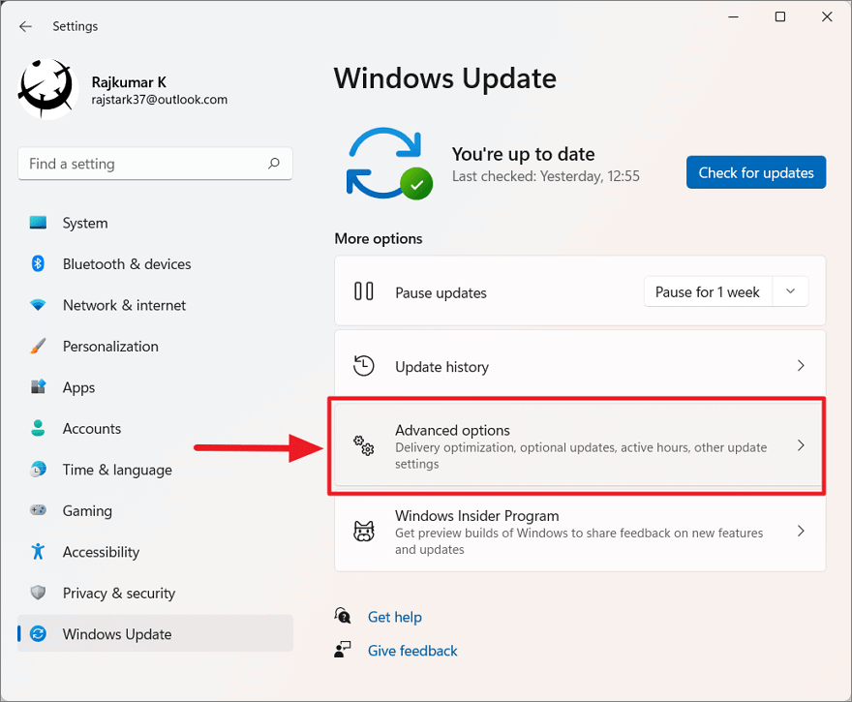Click the Accounts person icon
The width and height of the screenshot is (852, 702).
click(x=38, y=428)
